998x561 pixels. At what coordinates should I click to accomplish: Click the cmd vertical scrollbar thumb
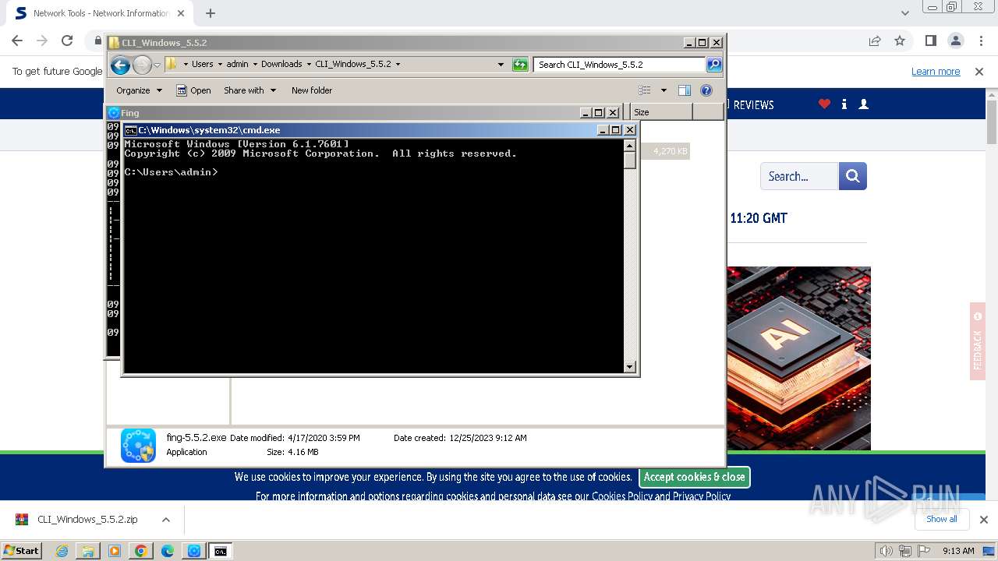pyautogui.click(x=629, y=160)
